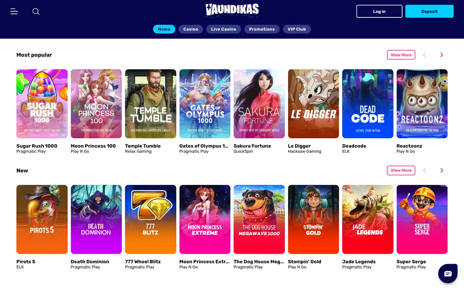Open the VIP Club tab
This screenshot has width=464, height=290.
coord(297,29)
